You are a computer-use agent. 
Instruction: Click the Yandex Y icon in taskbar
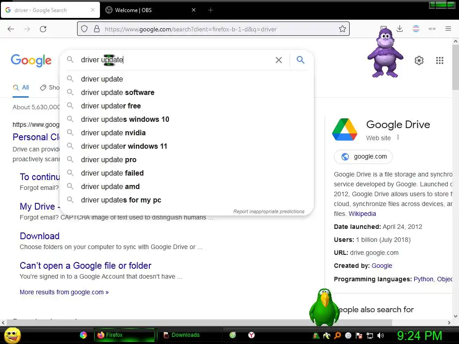(251, 335)
